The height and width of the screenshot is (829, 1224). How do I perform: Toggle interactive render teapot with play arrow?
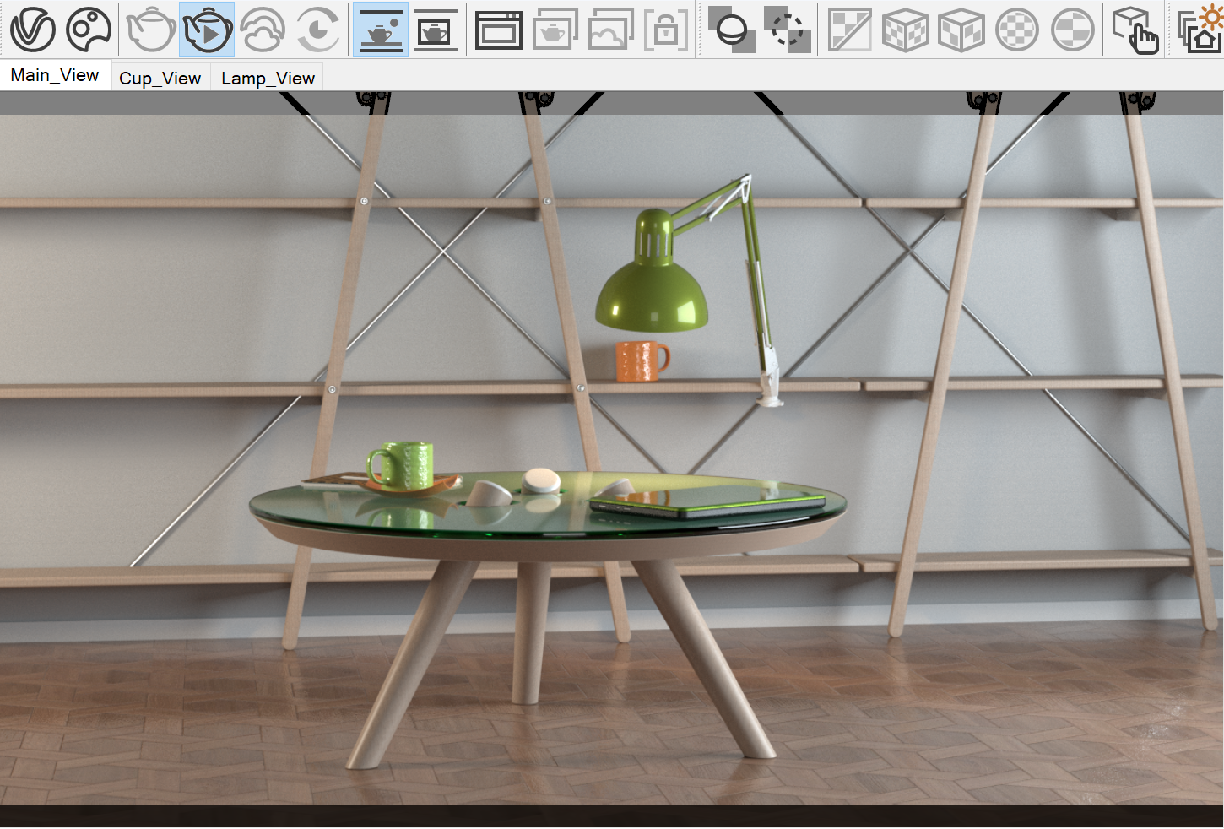click(x=207, y=30)
